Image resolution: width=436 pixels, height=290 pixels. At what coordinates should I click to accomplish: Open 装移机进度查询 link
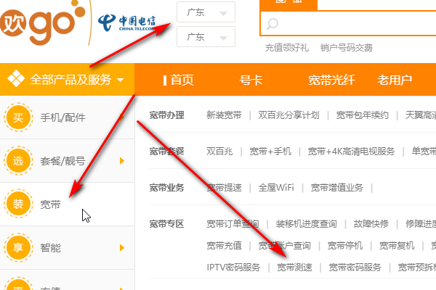[x=306, y=224]
